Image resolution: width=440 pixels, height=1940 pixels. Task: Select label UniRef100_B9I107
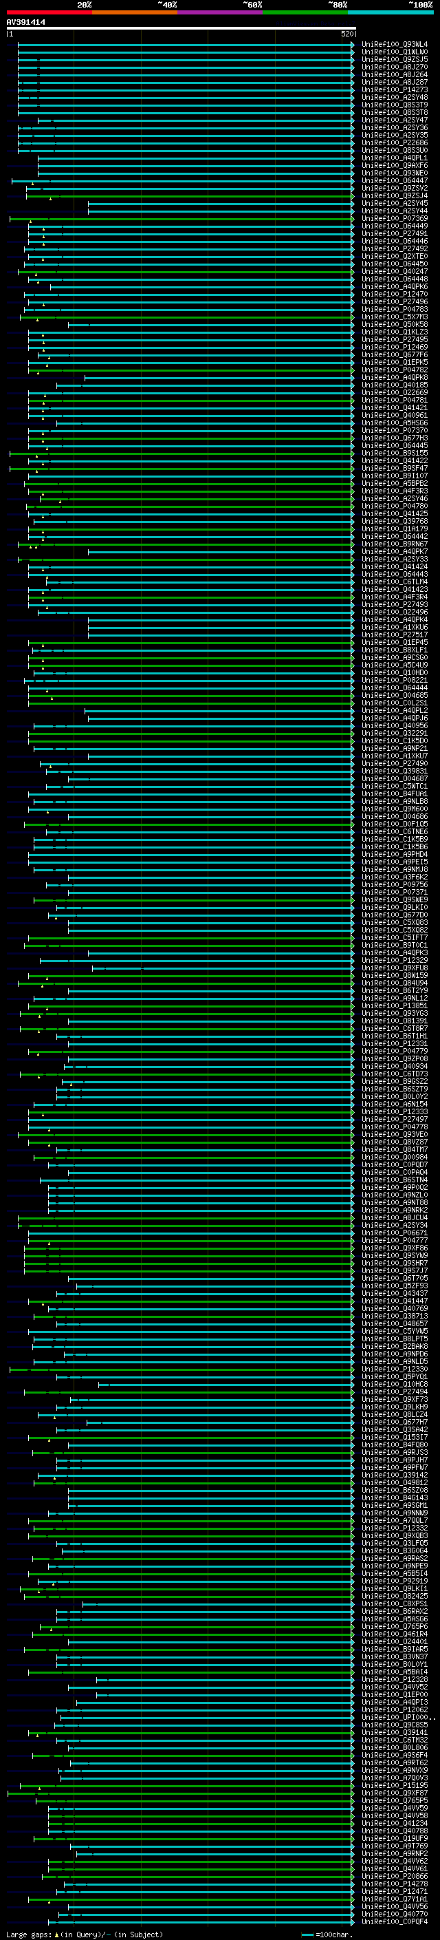(x=394, y=476)
